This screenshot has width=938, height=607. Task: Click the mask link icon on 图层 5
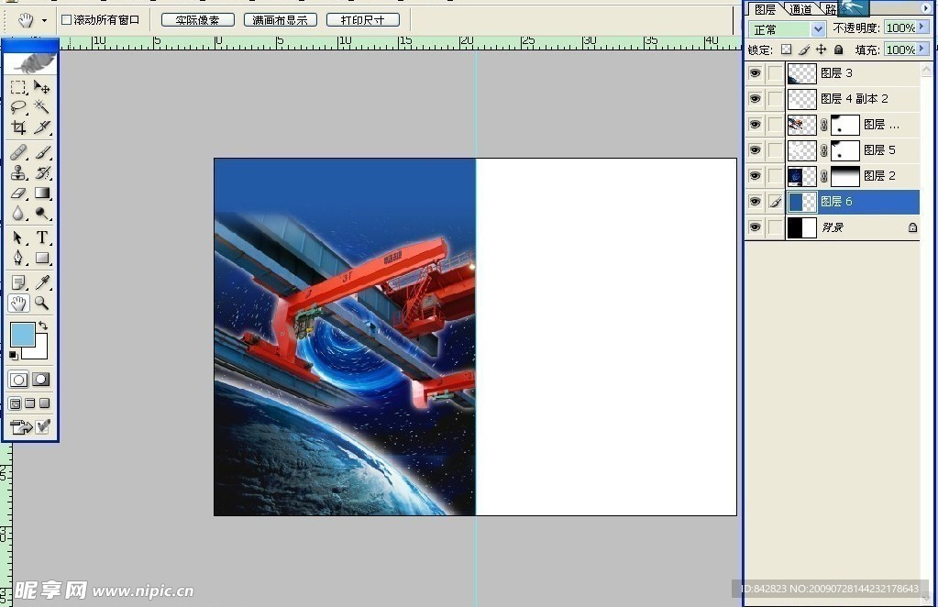tap(823, 150)
